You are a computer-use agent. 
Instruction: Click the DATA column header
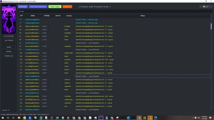click(x=33, y=16)
